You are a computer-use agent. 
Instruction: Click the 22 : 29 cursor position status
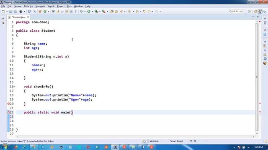(x=193, y=141)
